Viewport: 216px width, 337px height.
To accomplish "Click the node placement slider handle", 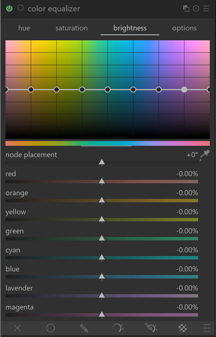I will pyautogui.click(x=102, y=162).
